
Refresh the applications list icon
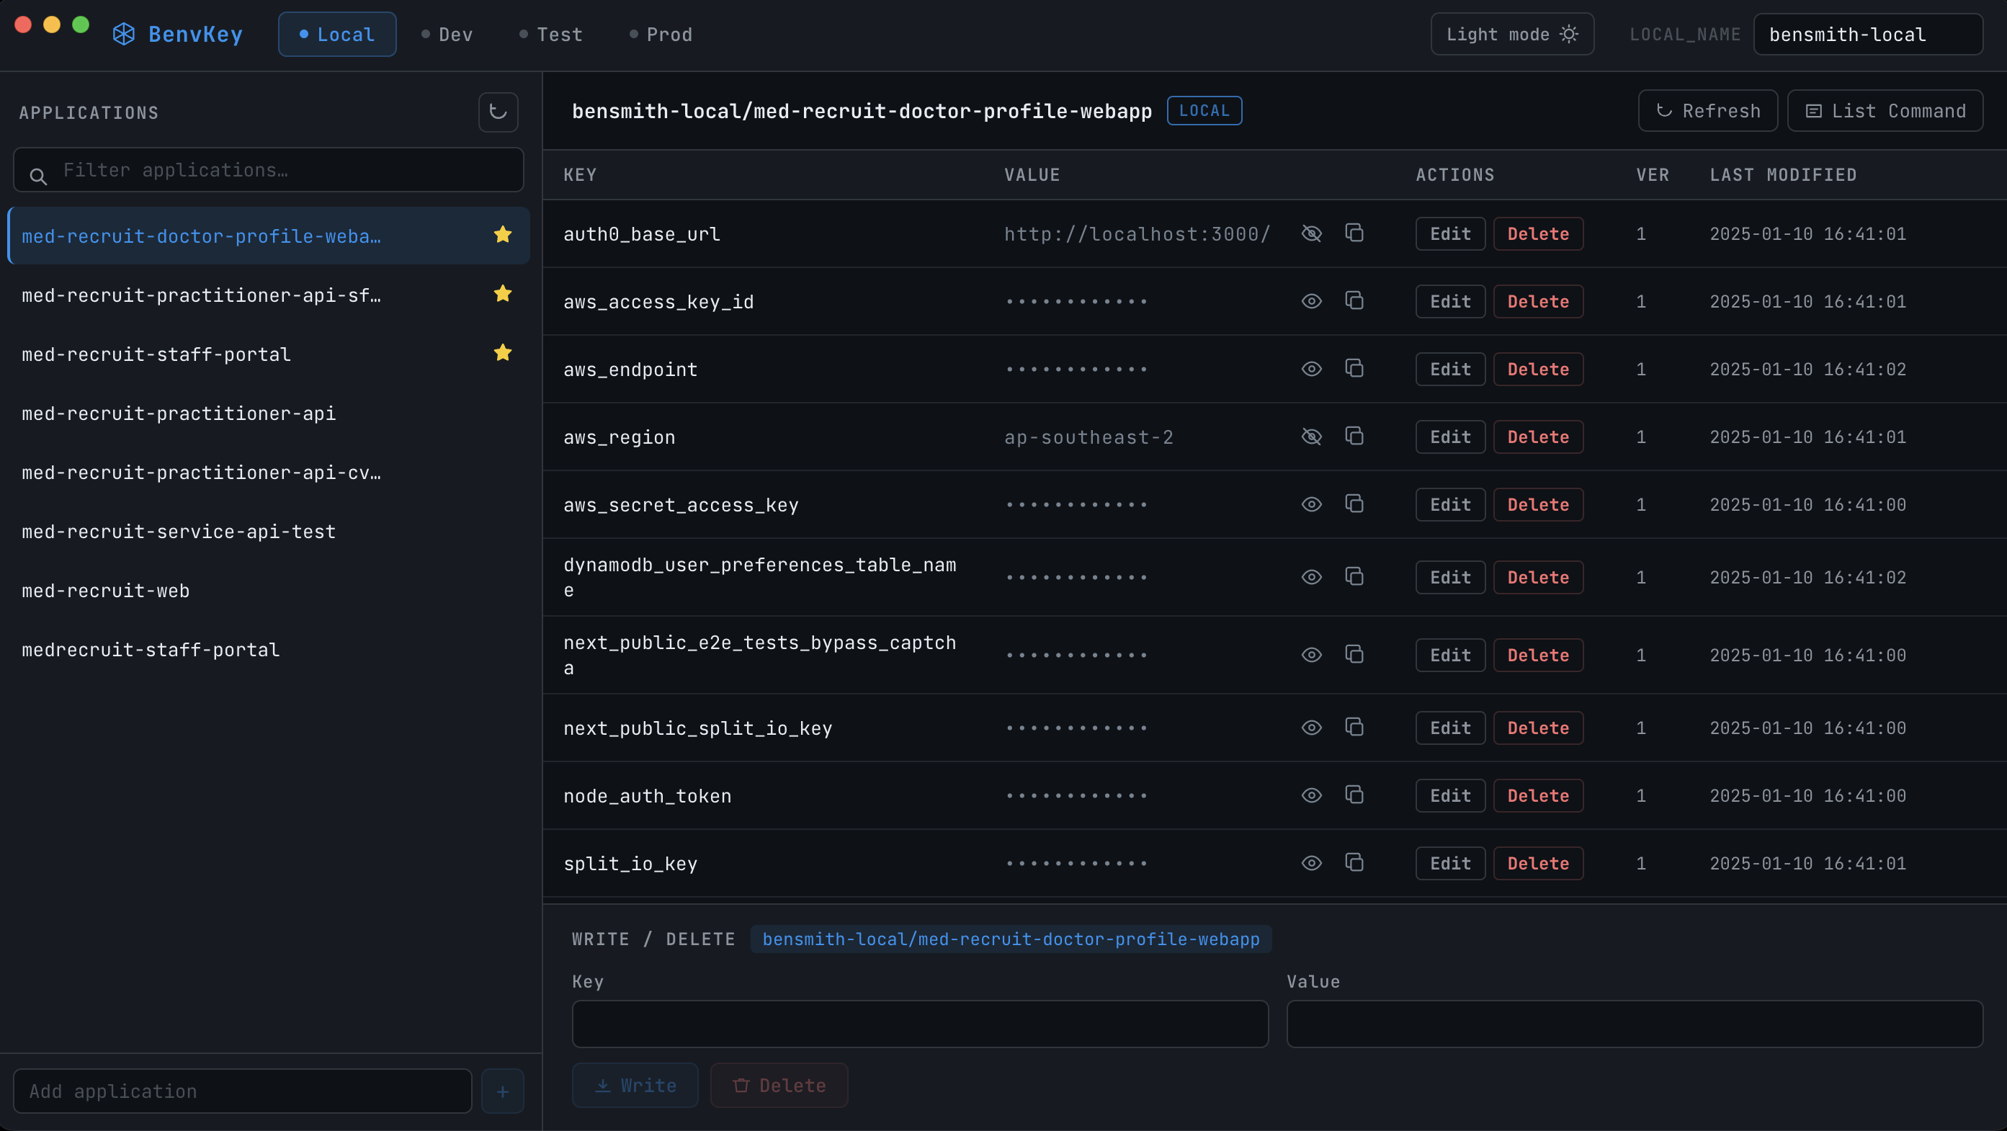498,112
